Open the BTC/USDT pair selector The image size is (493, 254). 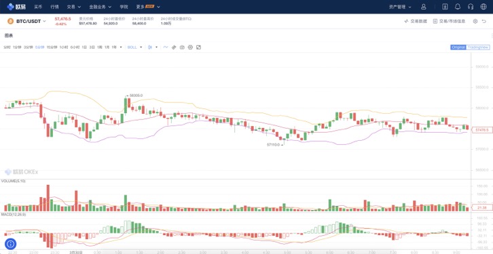31,21
